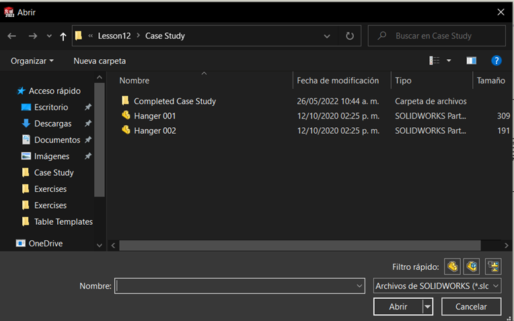Viewport: 514px width, 321px height.
Task: Select Case Study in the sidebar
Action: tap(54, 173)
